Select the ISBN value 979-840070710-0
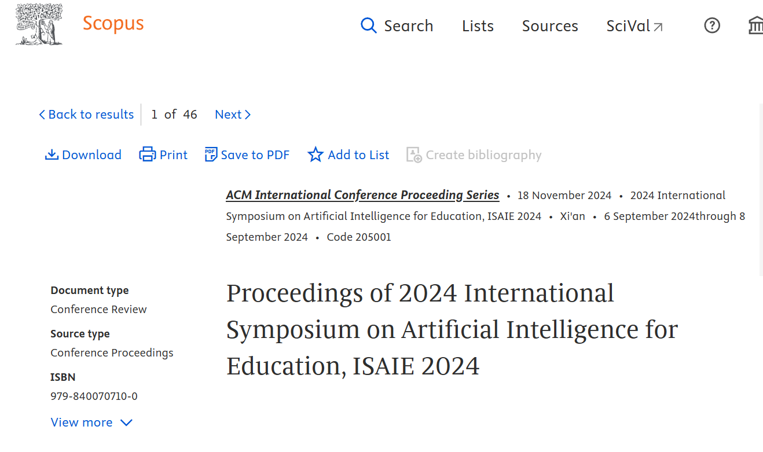 (x=94, y=396)
